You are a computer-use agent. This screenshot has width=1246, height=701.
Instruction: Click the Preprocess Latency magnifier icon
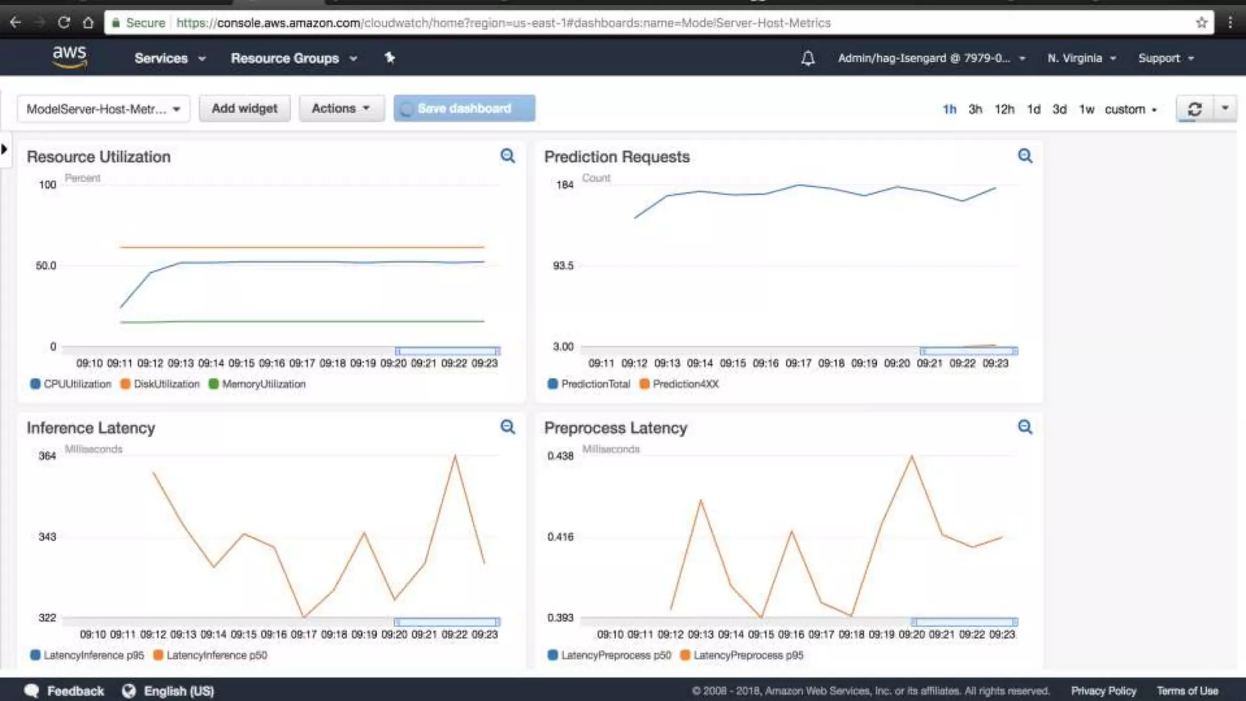tap(1025, 427)
